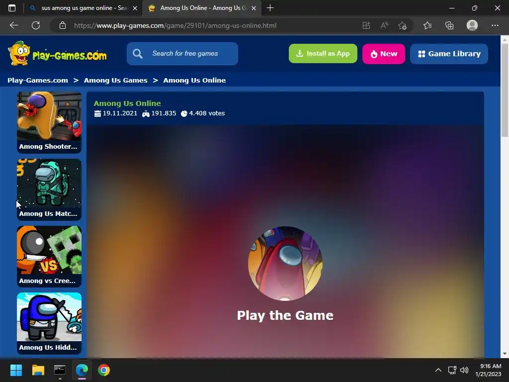Viewport: 509px width, 382px height.
Task: Click the scrollbar up arrow
Action: coord(505,40)
